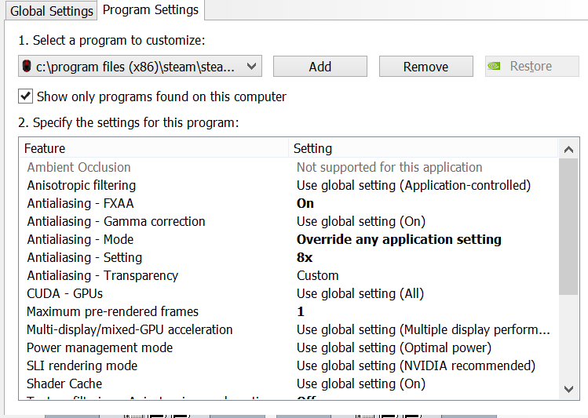Viewport: 588px width, 418px height.
Task: Click 'Not supported for this application' text
Action: tap(389, 167)
